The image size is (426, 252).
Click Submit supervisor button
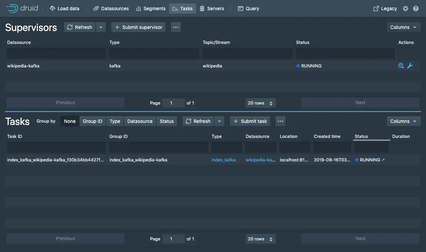point(138,27)
